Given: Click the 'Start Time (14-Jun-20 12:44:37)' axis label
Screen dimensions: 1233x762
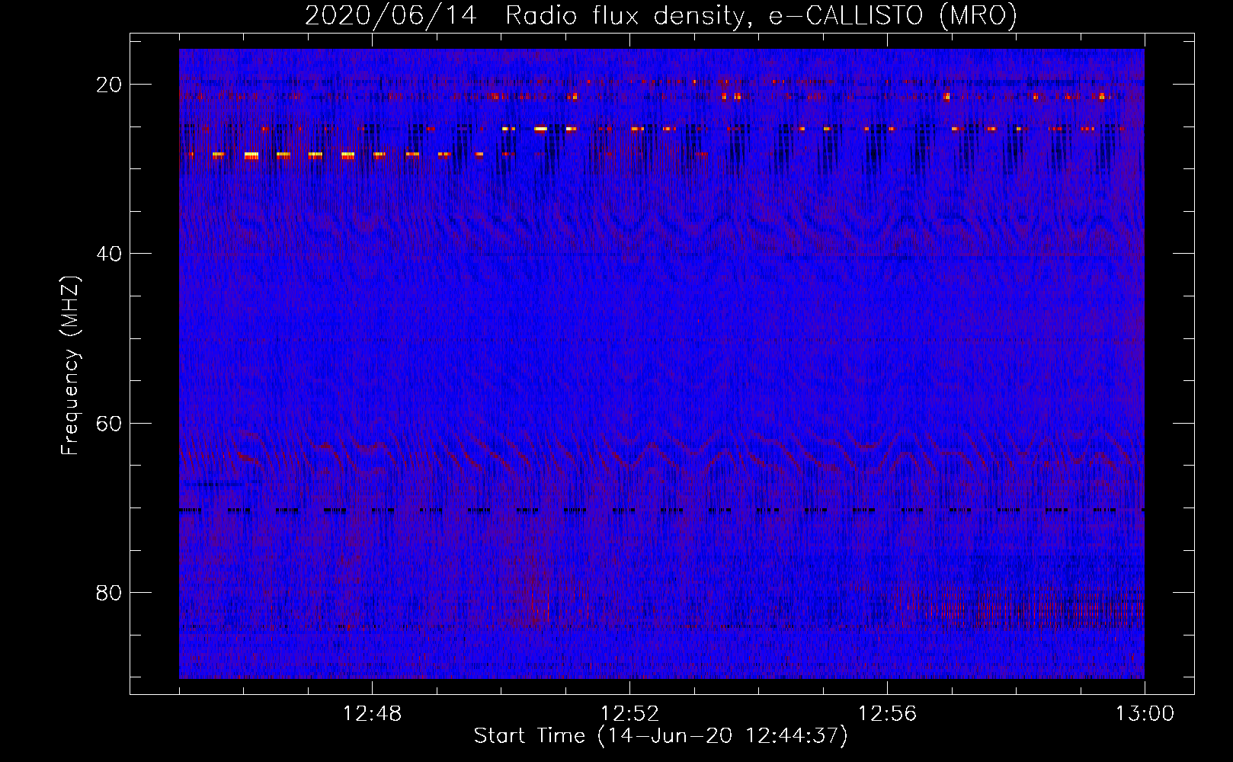Looking at the screenshot, I should (x=661, y=736).
